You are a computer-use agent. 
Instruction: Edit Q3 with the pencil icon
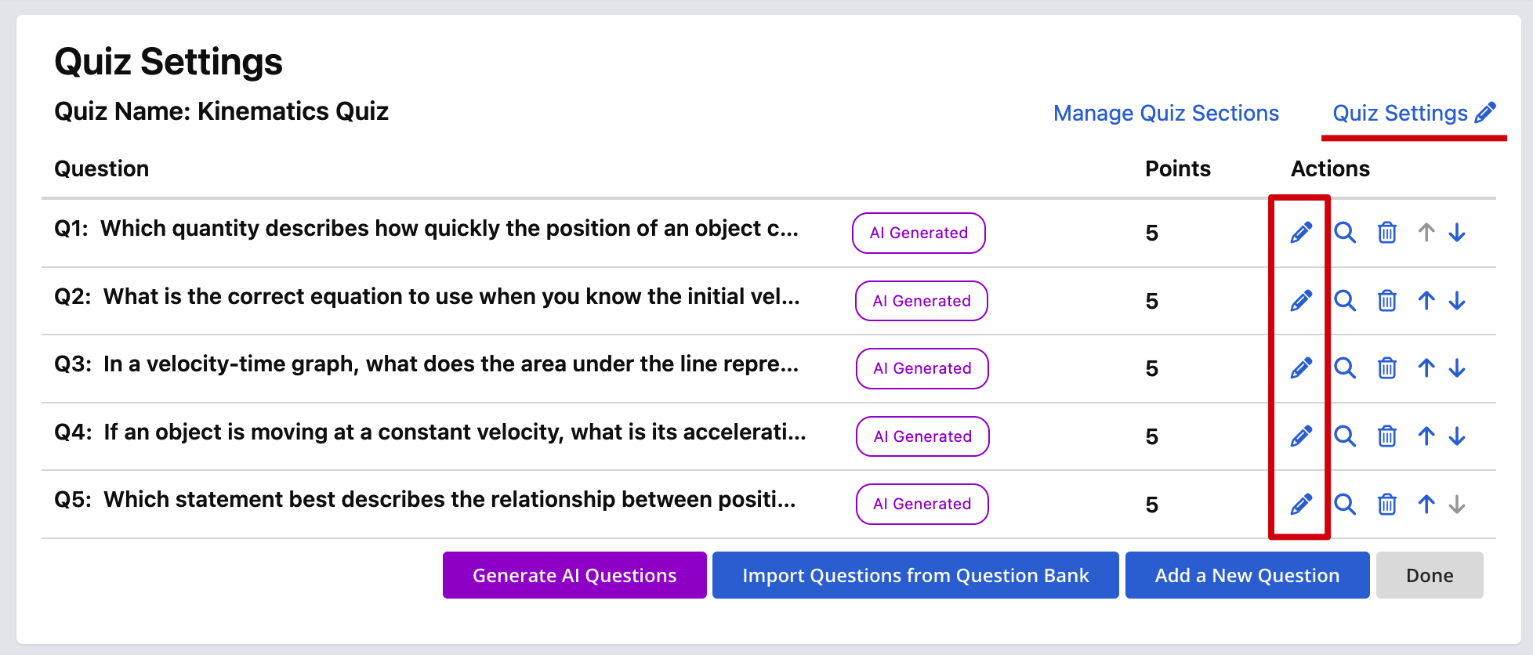point(1301,368)
